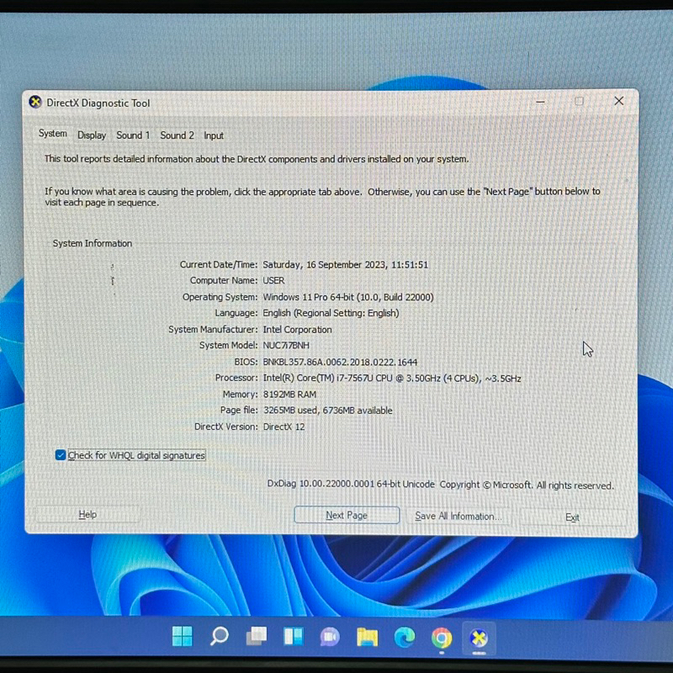
Task: Open taskbar Search magnifier
Action: tap(219, 636)
